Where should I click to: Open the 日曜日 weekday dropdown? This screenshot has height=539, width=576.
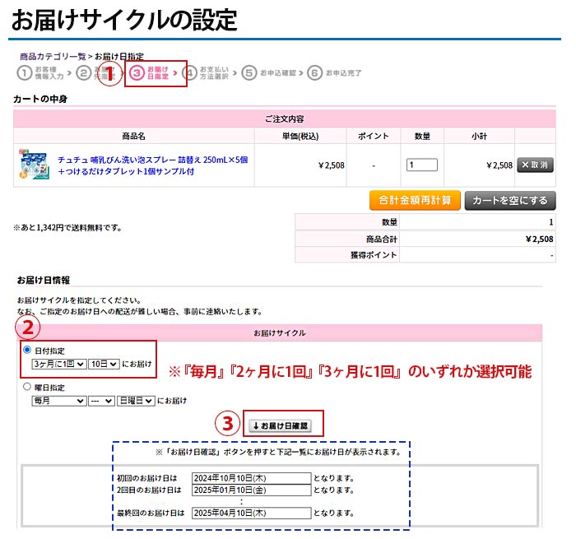(136, 401)
